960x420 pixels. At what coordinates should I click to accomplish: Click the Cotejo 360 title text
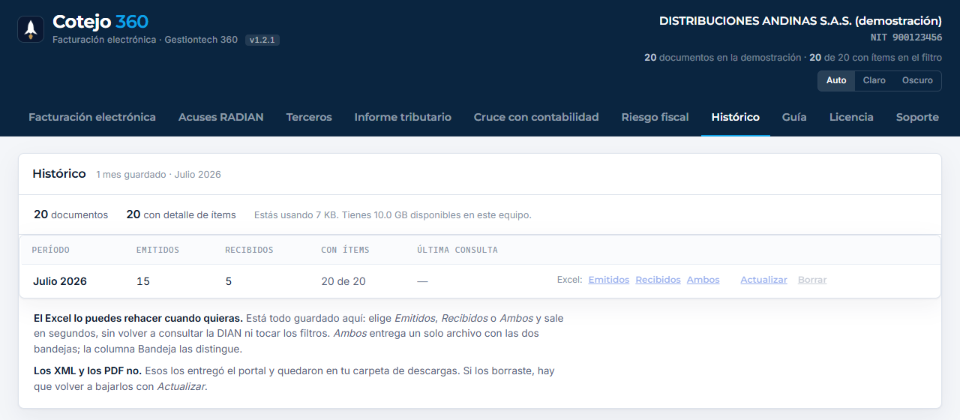(100, 22)
